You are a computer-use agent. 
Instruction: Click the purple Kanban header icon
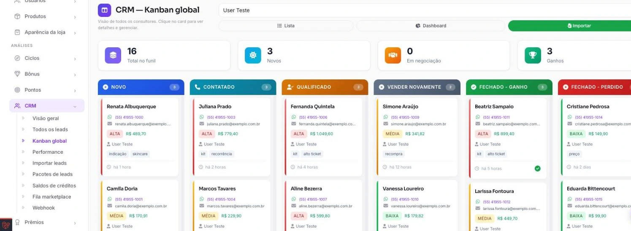[105, 10]
